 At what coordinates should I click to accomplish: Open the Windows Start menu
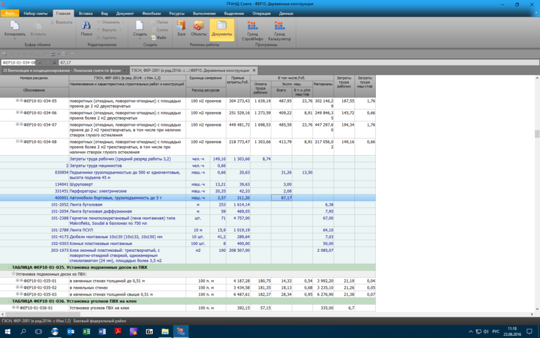coord(7,332)
